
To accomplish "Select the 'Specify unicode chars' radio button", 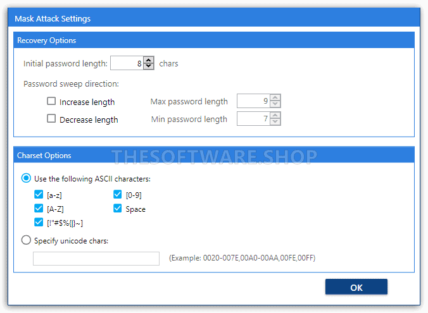I will click(26, 240).
